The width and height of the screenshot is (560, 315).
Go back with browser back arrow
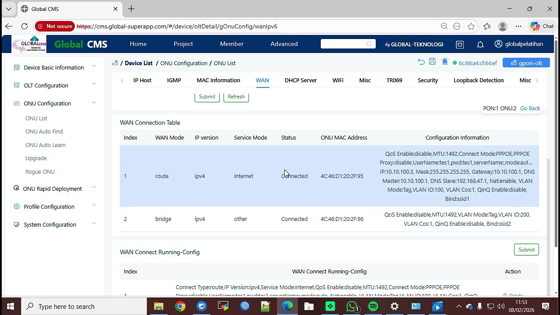9,26
